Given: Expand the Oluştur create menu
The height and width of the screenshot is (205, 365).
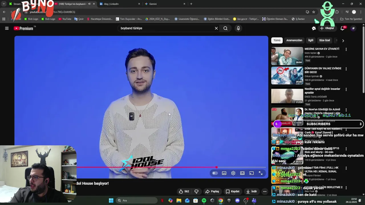Looking at the screenshot, I should 327,28.
